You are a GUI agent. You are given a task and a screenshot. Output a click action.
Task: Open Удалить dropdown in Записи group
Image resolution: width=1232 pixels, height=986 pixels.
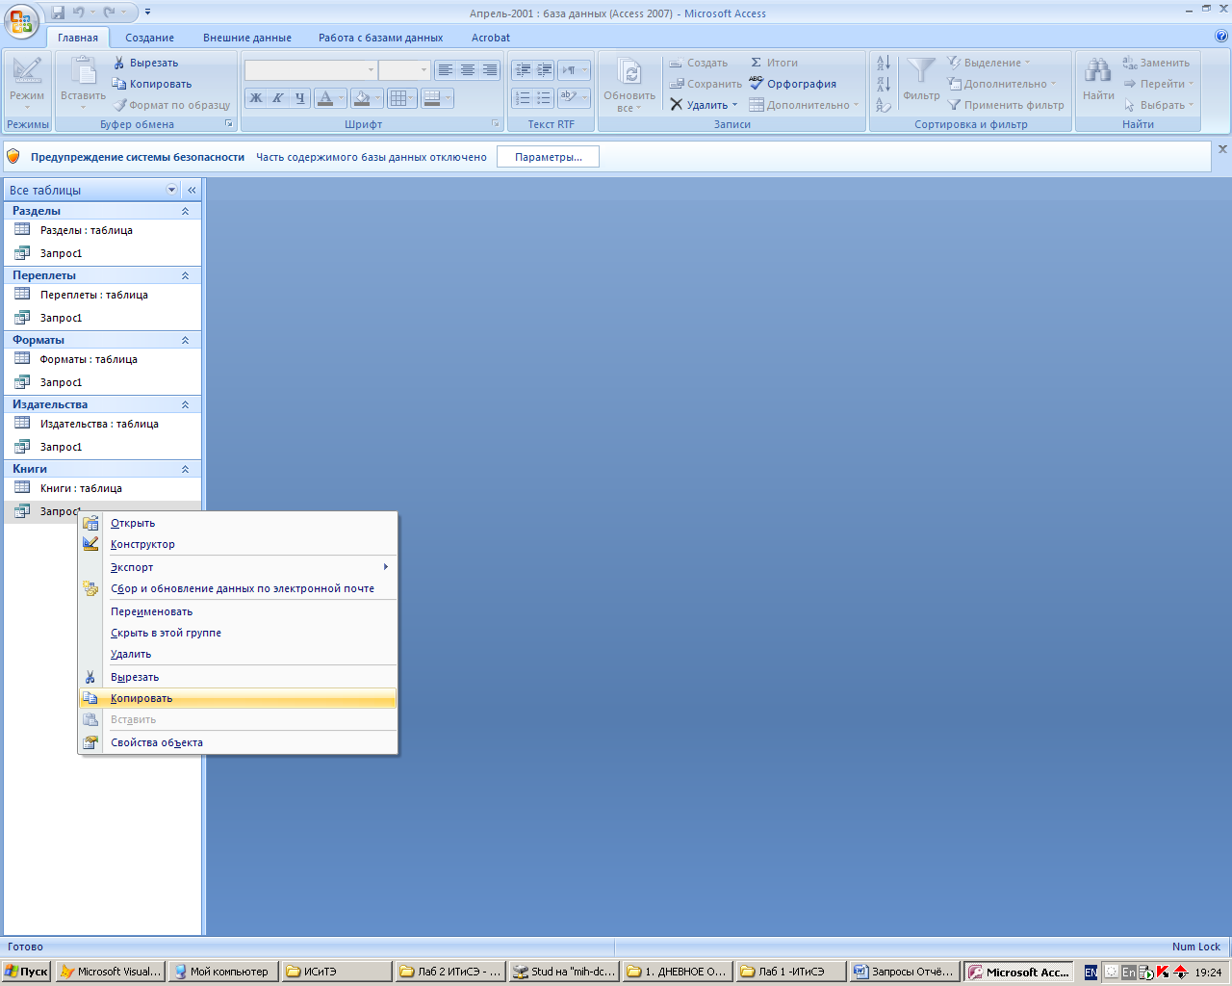click(x=735, y=105)
